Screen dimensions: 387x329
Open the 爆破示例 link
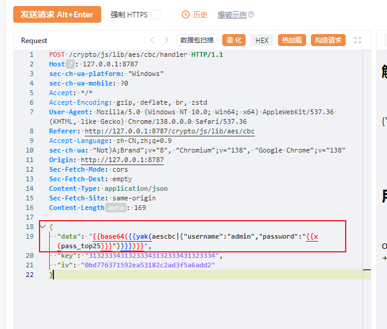pos(232,15)
